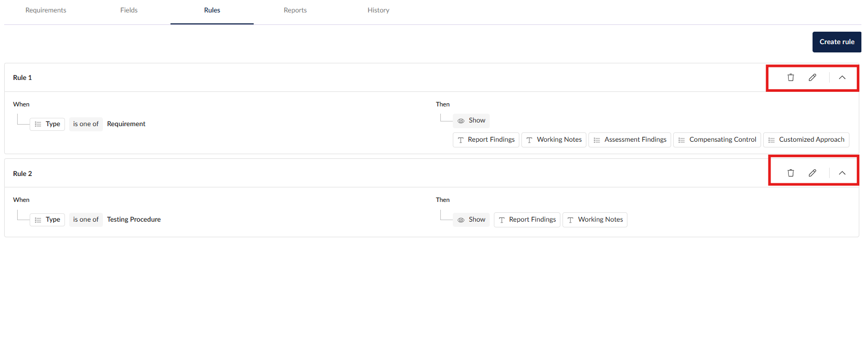Edit Rule 2 using pencil icon
Image resolution: width=864 pixels, height=339 pixels.
tap(812, 173)
